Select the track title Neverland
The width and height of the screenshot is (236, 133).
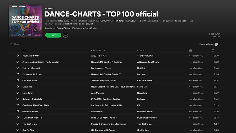pos(27,93)
